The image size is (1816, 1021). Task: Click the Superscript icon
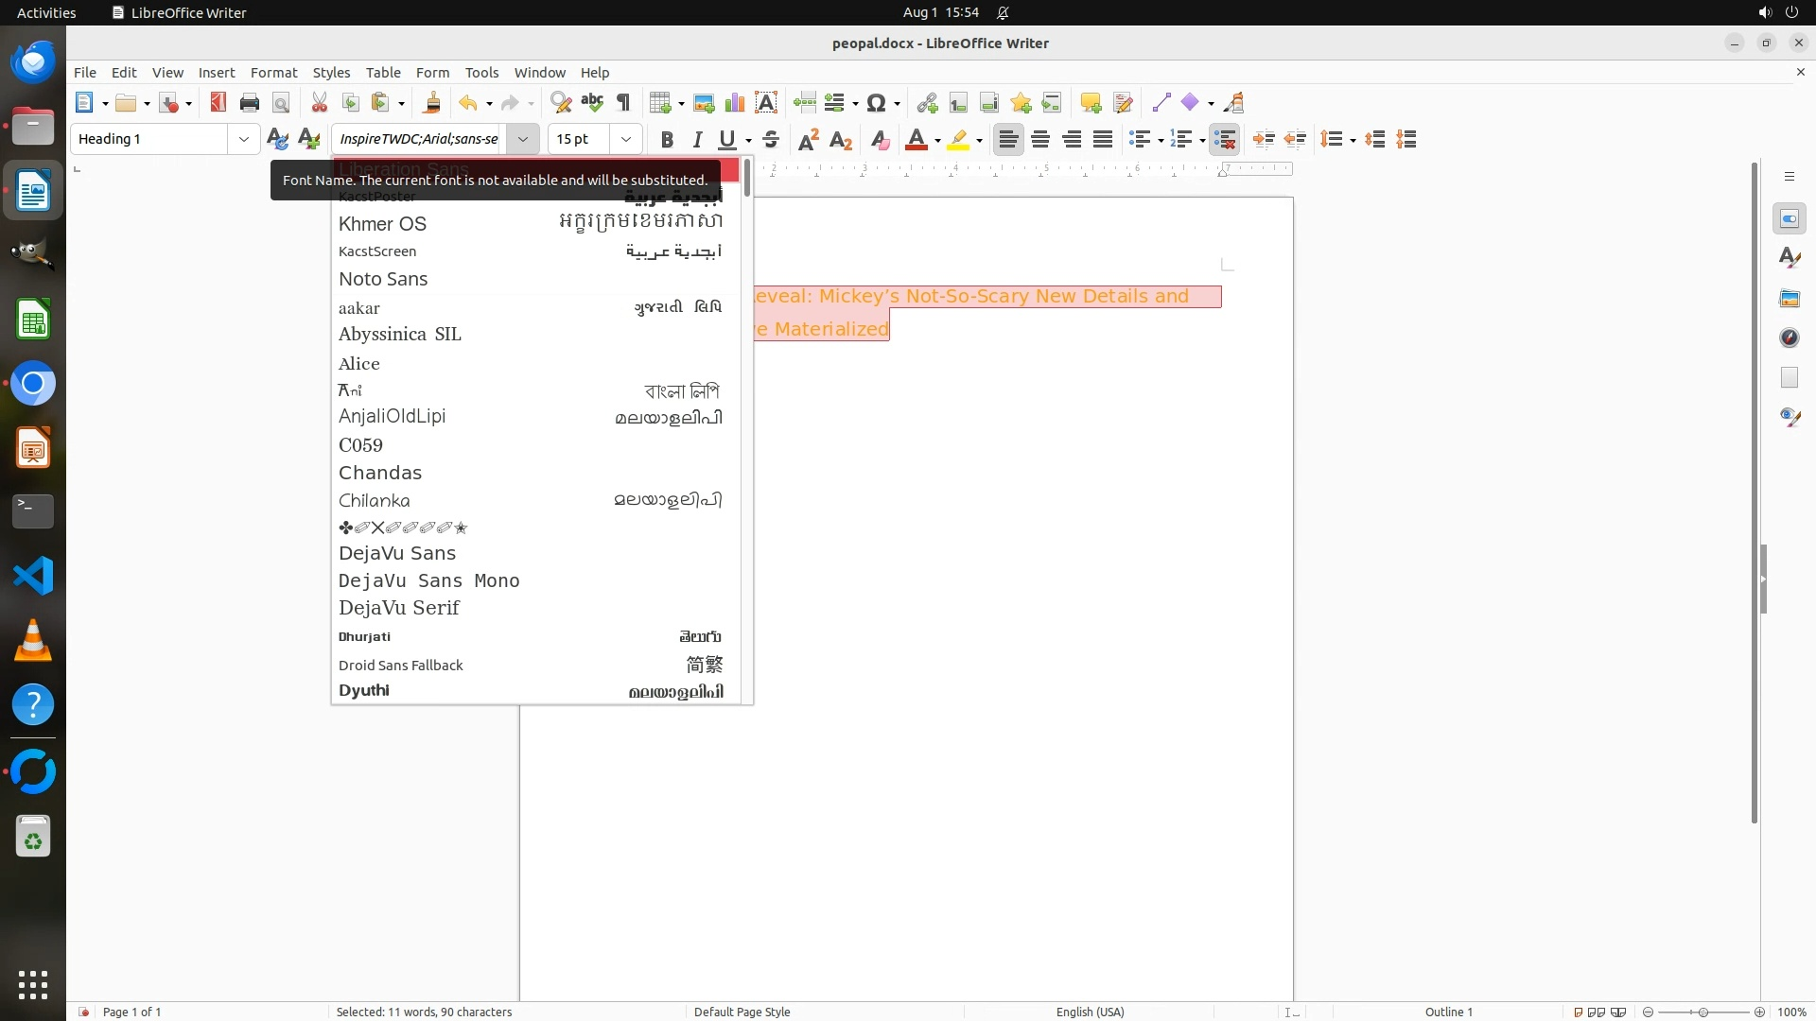click(x=808, y=140)
